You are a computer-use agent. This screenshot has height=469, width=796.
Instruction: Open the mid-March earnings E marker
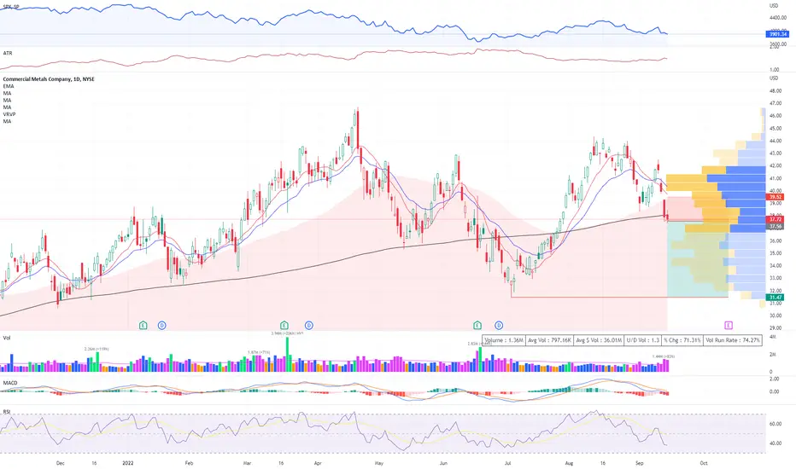click(x=284, y=325)
